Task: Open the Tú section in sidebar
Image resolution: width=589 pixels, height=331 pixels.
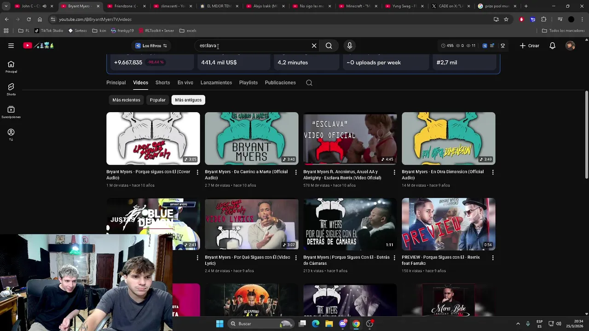Action: (11, 135)
